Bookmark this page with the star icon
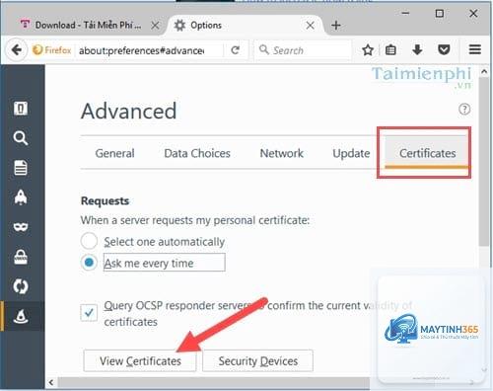493x391 pixels. 368,50
